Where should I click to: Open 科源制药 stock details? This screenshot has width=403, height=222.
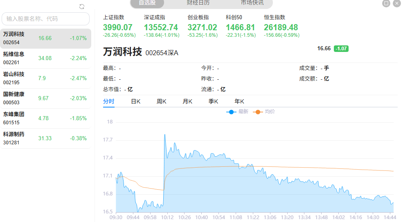pos(45,138)
